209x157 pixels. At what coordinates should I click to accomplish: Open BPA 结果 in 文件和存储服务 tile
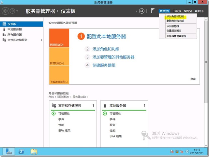point(64,131)
